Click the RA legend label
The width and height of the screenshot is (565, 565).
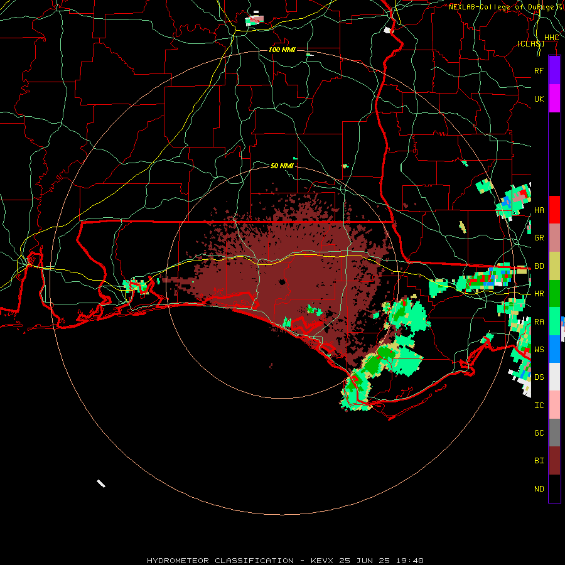coord(539,322)
